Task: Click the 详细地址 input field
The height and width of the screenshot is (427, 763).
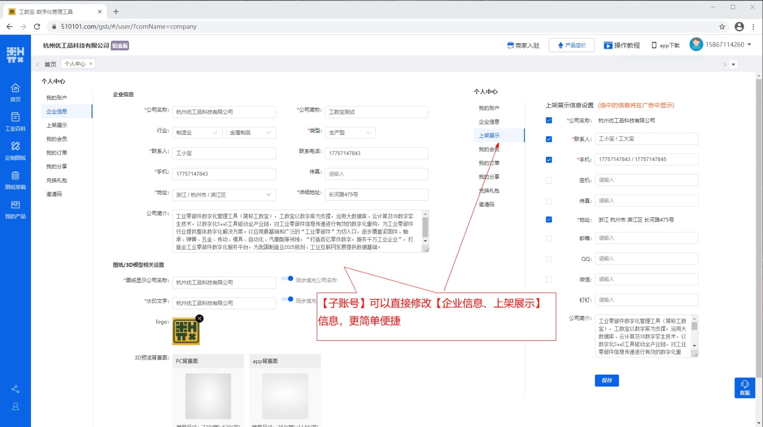Action: click(x=376, y=194)
